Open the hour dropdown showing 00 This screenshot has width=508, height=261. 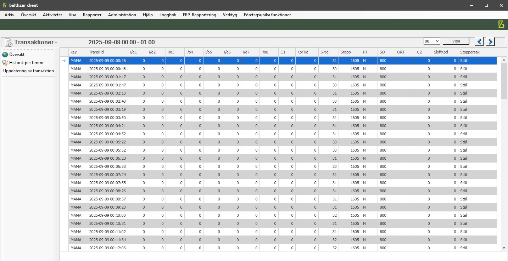pos(432,41)
